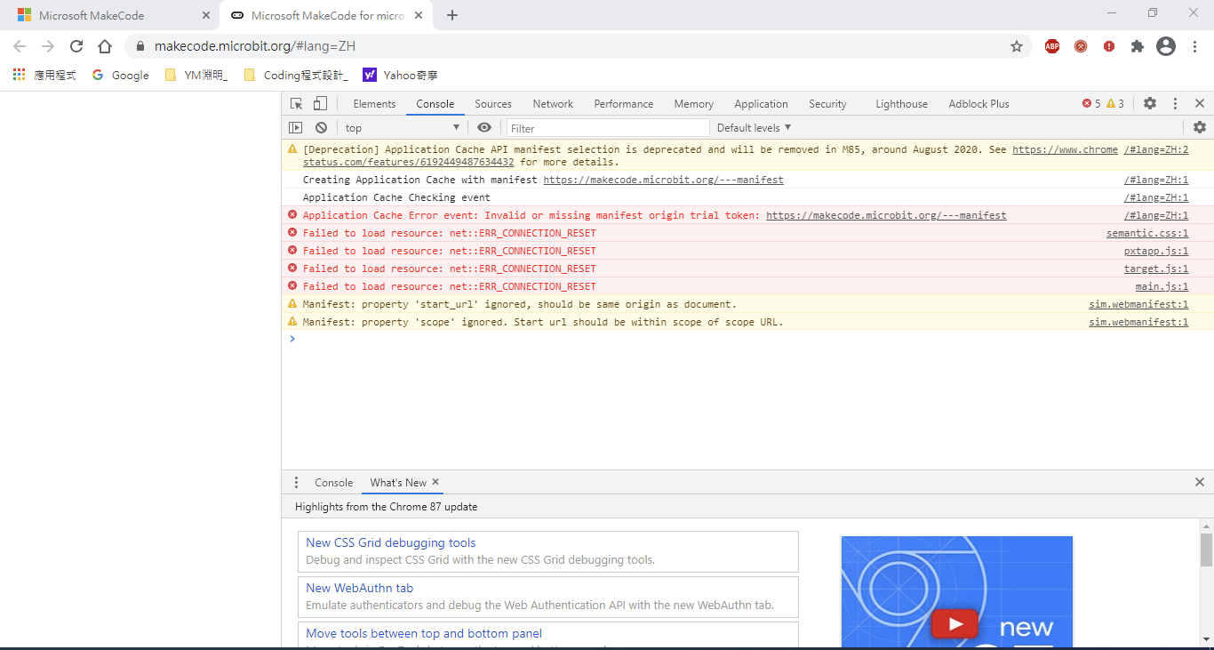1214x650 pixels.
Task: Click the browser address bar URL
Action: [x=255, y=46]
